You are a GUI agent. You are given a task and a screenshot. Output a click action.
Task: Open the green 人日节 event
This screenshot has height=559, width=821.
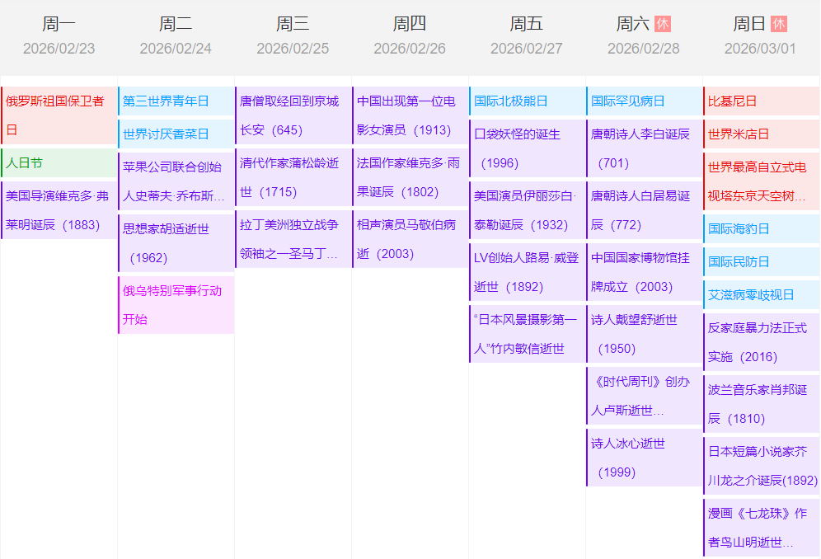[x=59, y=163]
